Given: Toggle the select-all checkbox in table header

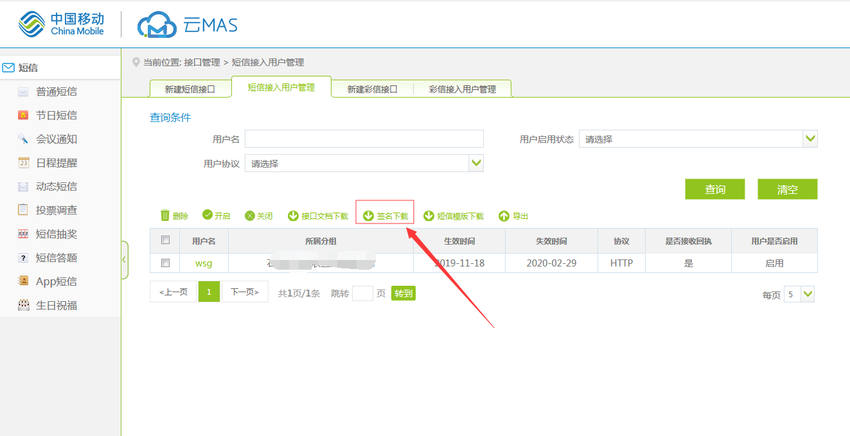Looking at the screenshot, I should (x=166, y=240).
